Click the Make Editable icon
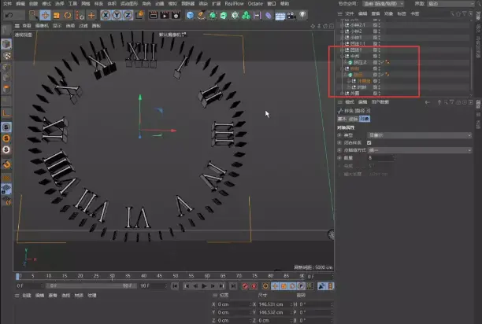The width and height of the screenshot is (482, 324). point(6,30)
